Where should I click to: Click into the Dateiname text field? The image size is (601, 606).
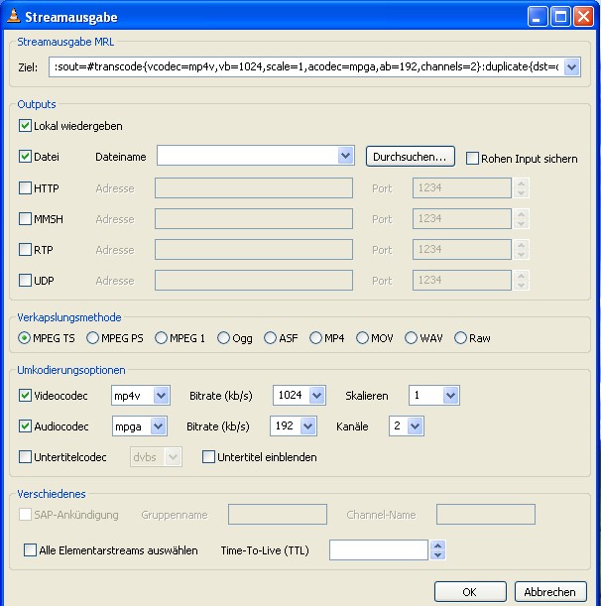(x=247, y=156)
